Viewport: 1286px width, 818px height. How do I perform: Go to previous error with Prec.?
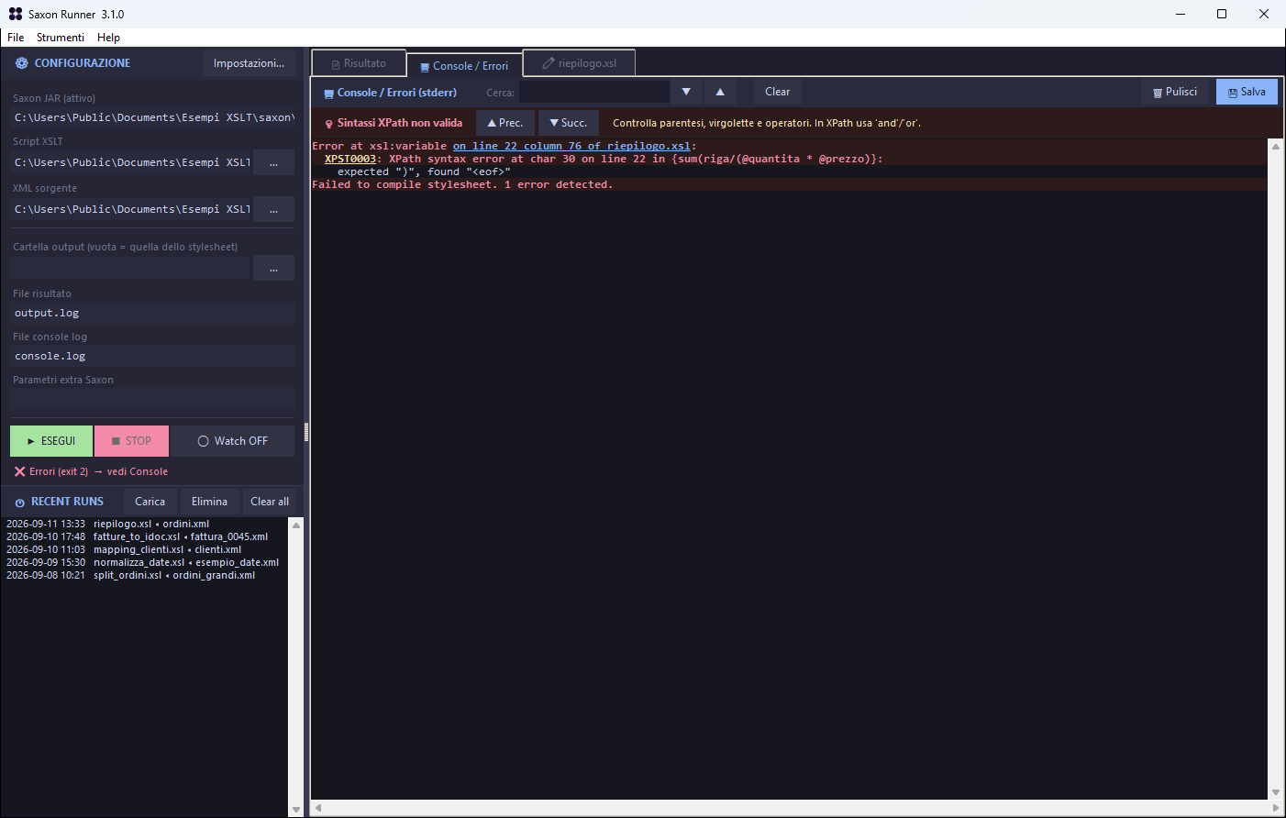click(x=504, y=123)
